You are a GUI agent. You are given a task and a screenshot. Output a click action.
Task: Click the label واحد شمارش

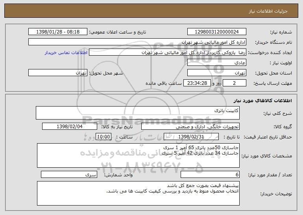(x=118, y=175)
